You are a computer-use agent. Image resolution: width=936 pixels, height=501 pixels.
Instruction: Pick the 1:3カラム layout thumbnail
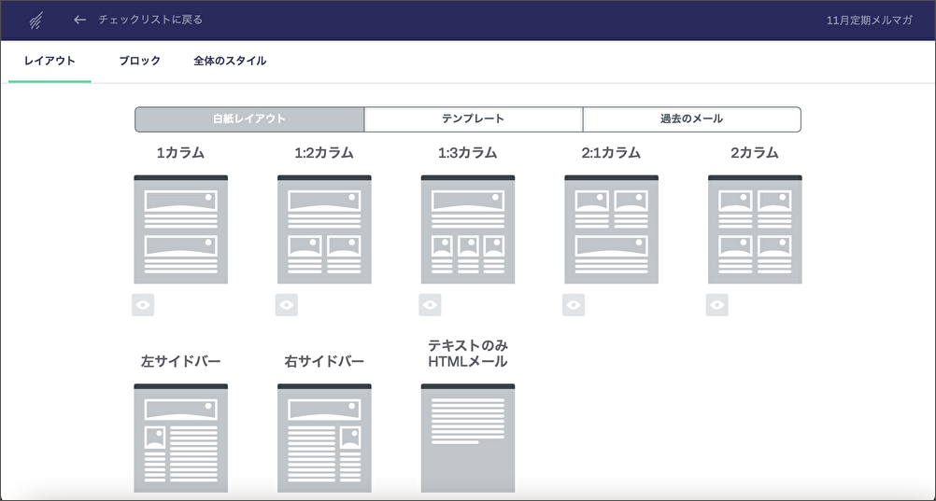click(x=467, y=230)
